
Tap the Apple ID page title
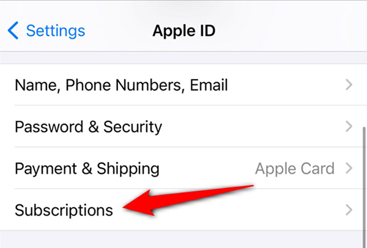(x=183, y=31)
